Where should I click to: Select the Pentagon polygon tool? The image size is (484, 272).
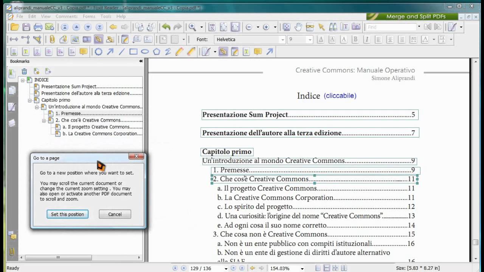(x=157, y=52)
